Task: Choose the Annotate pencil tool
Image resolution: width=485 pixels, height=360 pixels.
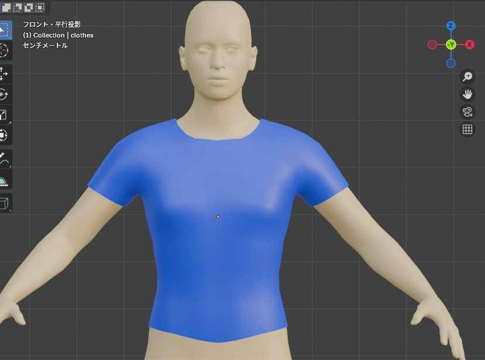Action: pos(4,159)
